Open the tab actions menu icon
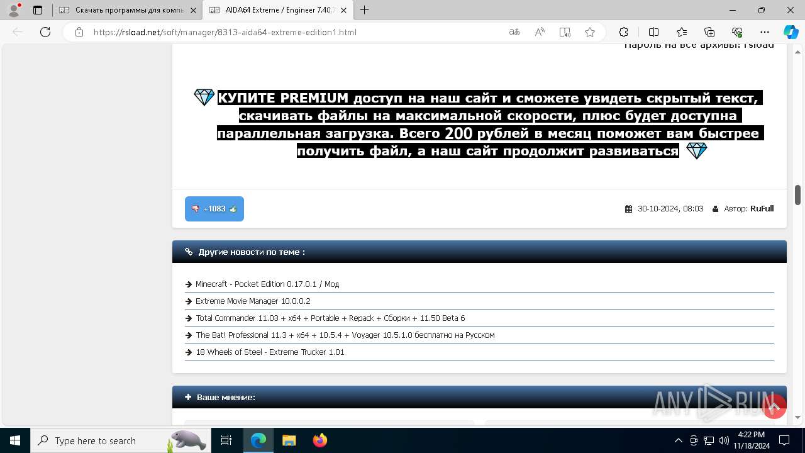 38,10
